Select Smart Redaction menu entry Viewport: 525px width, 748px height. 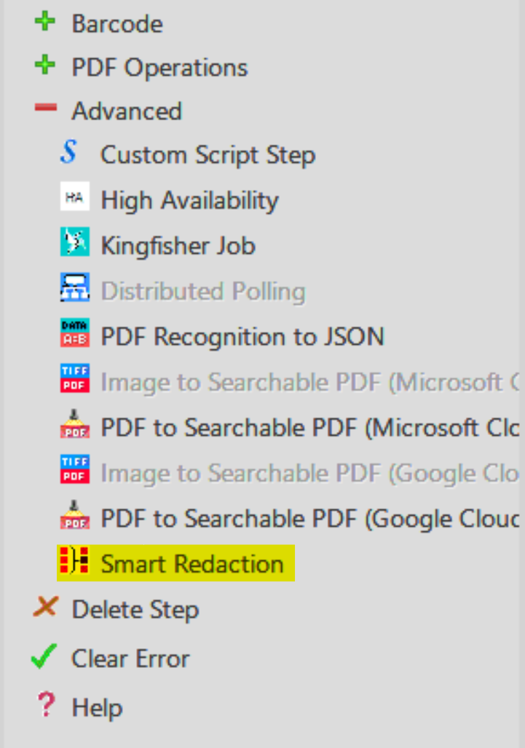coord(175,563)
